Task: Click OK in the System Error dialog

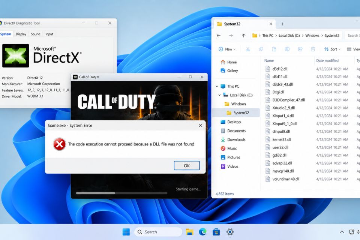Action: click(x=187, y=166)
